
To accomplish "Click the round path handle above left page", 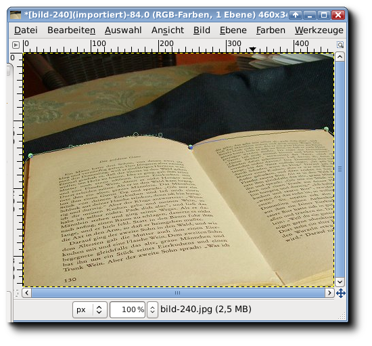I will click(135, 135).
